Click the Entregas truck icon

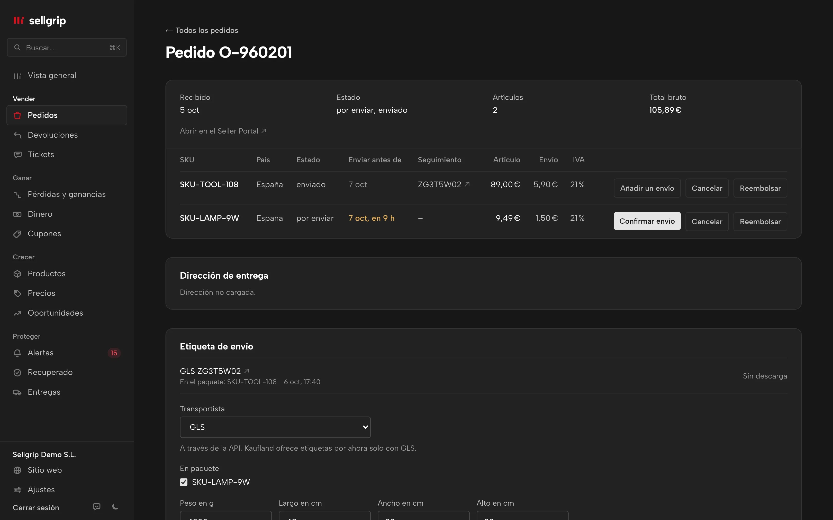17,392
